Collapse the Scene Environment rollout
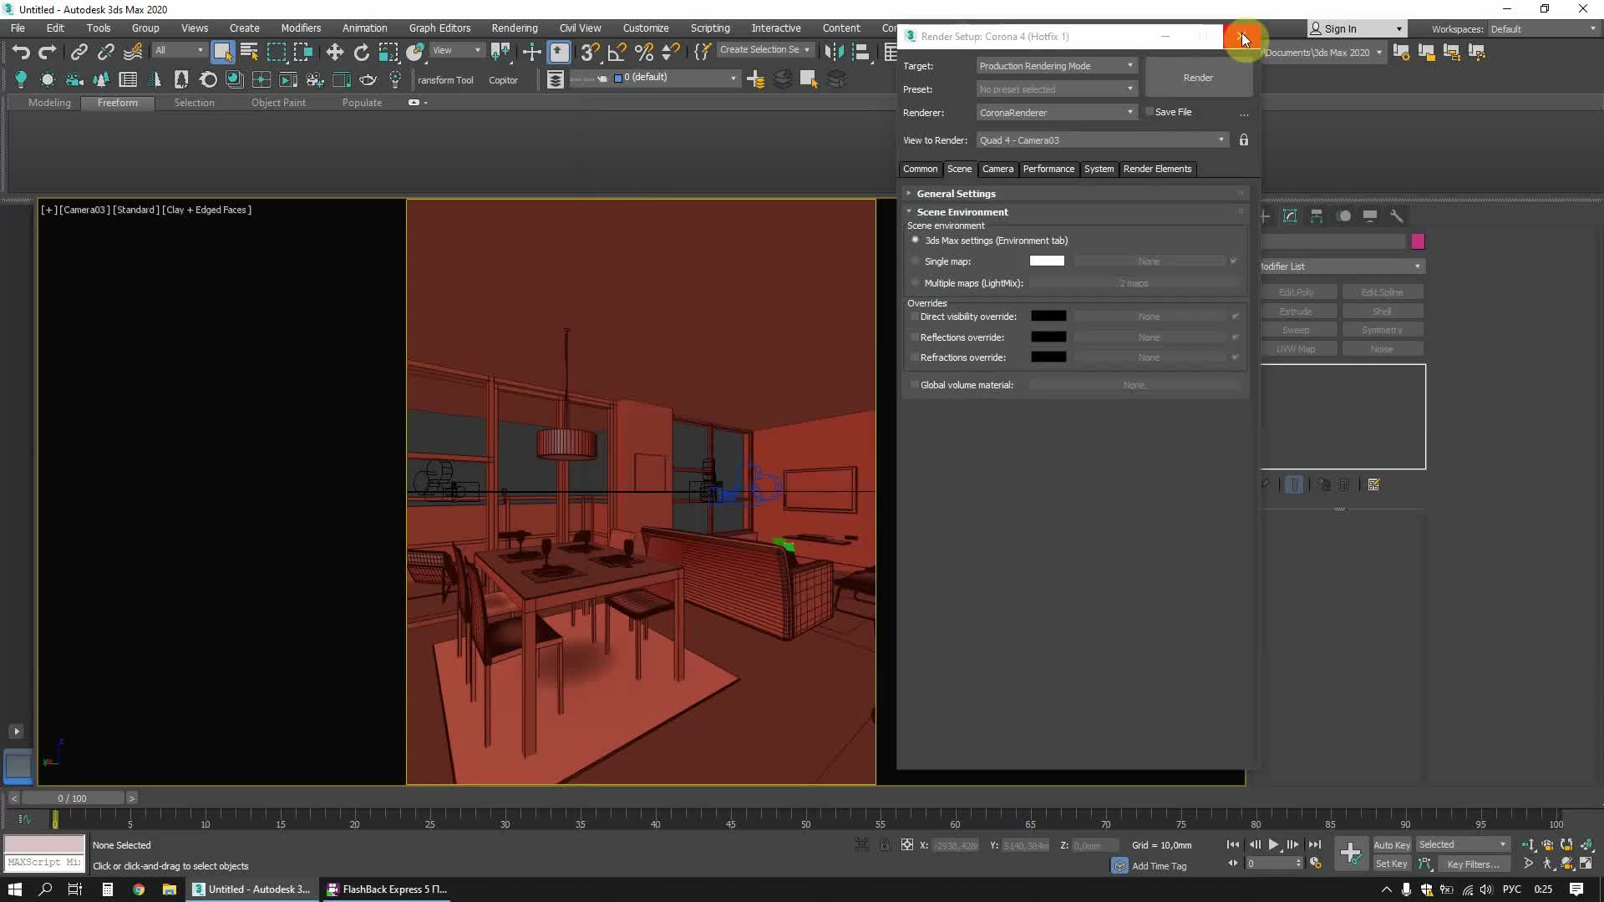This screenshot has width=1604, height=902. [x=962, y=212]
